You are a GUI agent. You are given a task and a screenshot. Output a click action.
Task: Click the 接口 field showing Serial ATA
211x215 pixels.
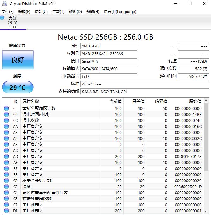109,61
